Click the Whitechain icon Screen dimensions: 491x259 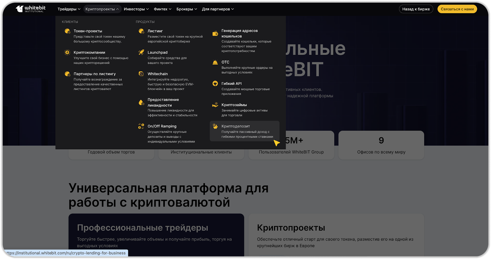coord(141,74)
